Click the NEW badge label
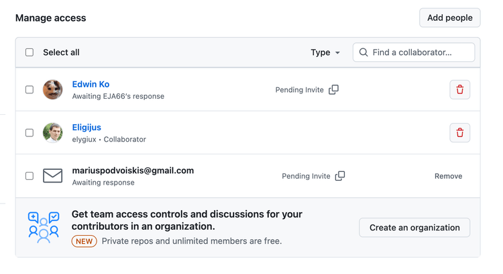The height and width of the screenshot is (274, 503). [x=84, y=241]
